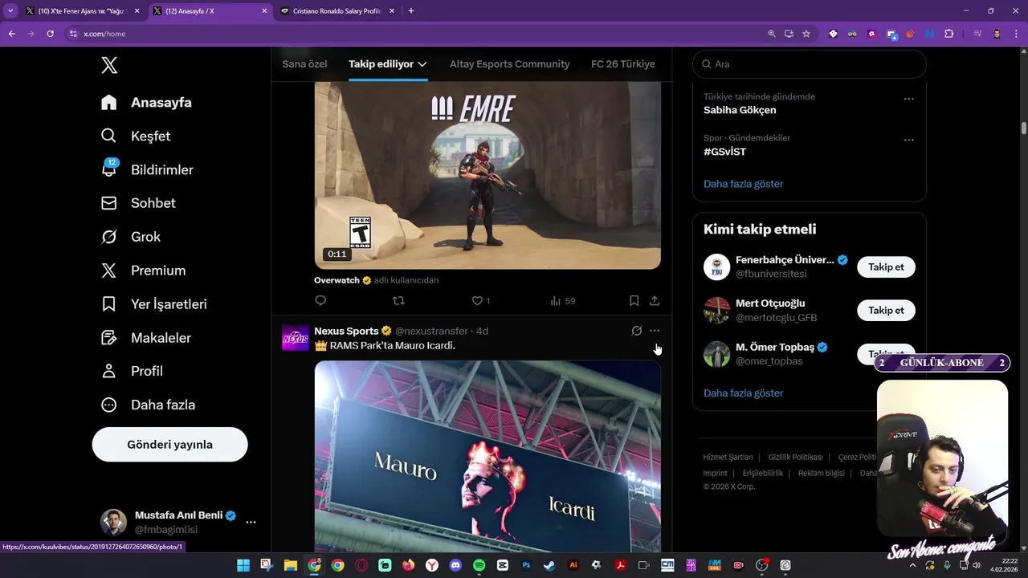Screen dimensions: 1028x578
Task: Open Steam from the taskbar
Action: click(549, 565)
